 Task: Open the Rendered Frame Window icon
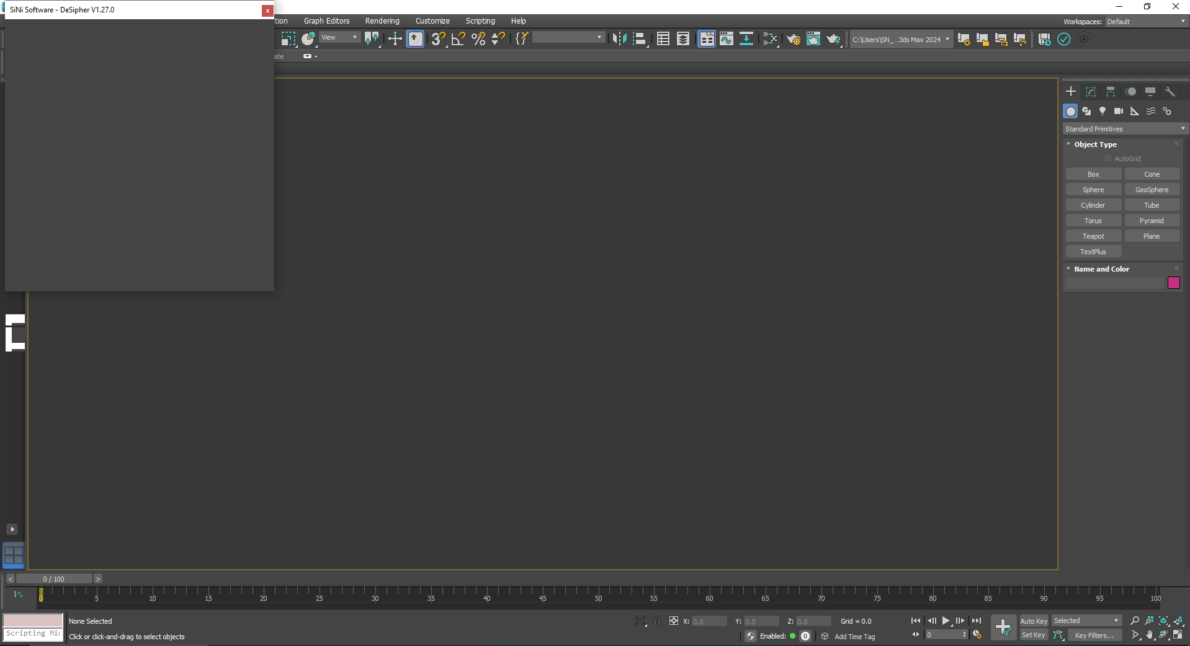(813, 39)
